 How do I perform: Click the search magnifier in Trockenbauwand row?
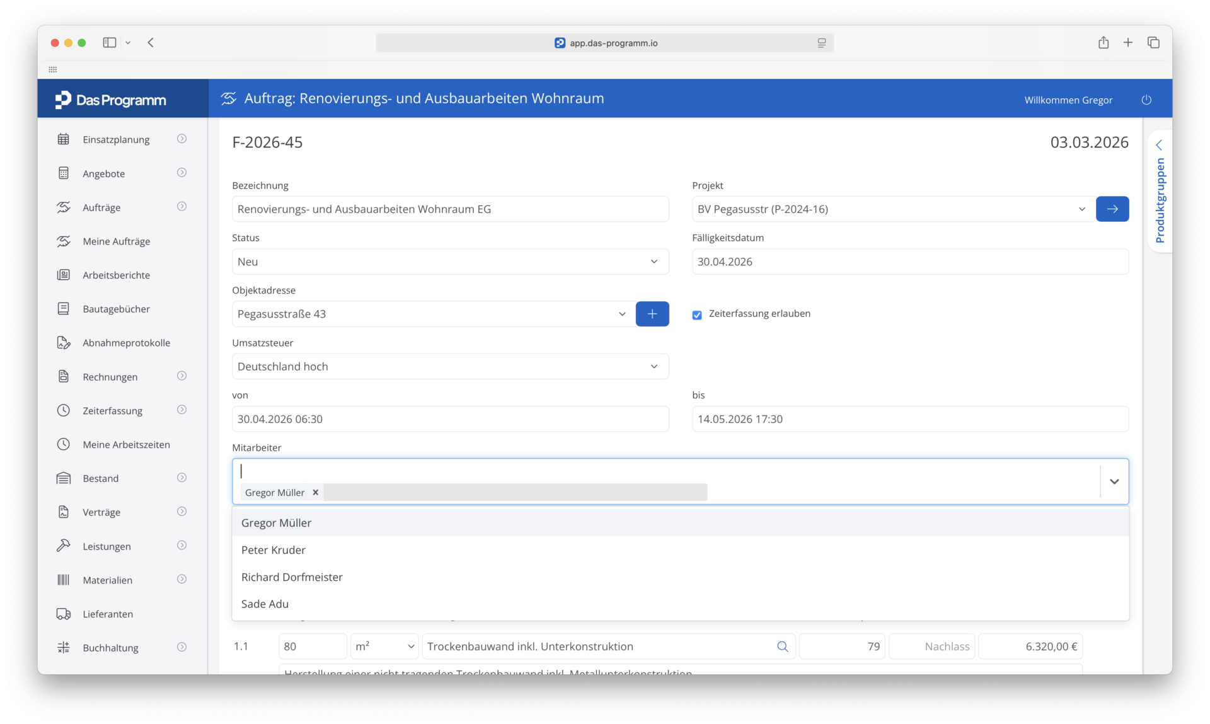point(783,646)
